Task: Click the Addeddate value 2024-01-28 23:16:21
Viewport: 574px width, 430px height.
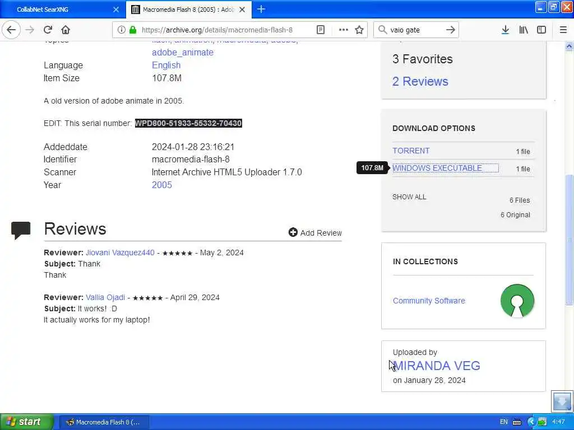Action: coord(193,147)
